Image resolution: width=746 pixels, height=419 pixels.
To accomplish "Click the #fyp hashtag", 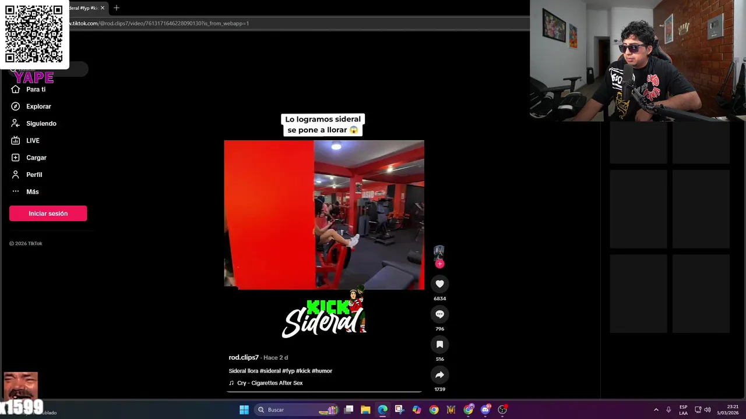I will pyautogui.click(x=288, y=371).
